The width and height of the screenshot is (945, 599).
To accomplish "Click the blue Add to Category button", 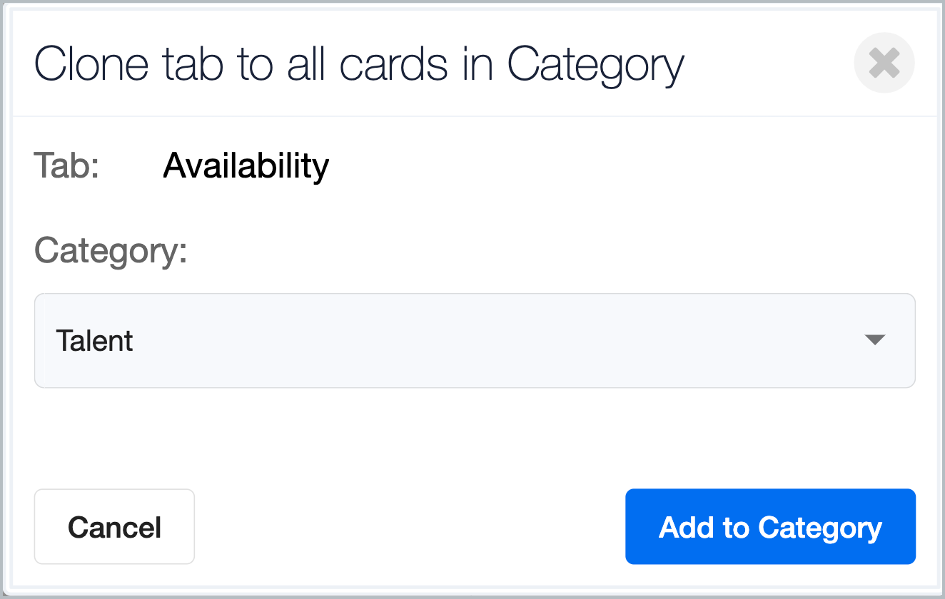I will click(770, 527).
